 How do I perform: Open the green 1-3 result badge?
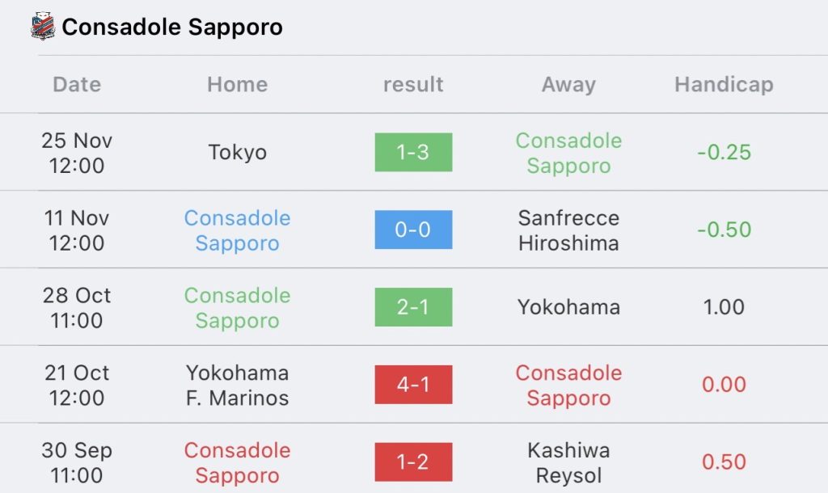[x=413, y=152]
